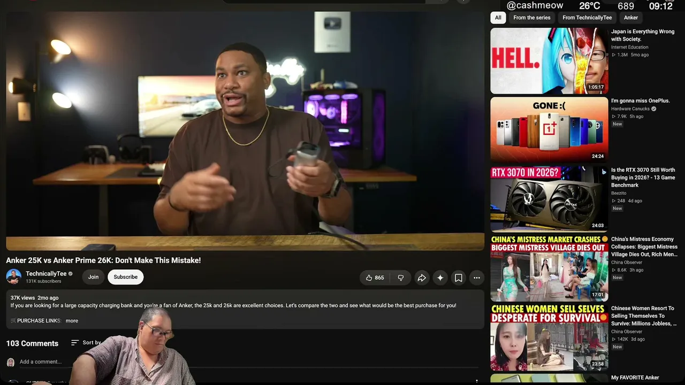Visit the Hardware Canucks channel
Viewport: 685px width, 385px height.
(x=630, y=109)
